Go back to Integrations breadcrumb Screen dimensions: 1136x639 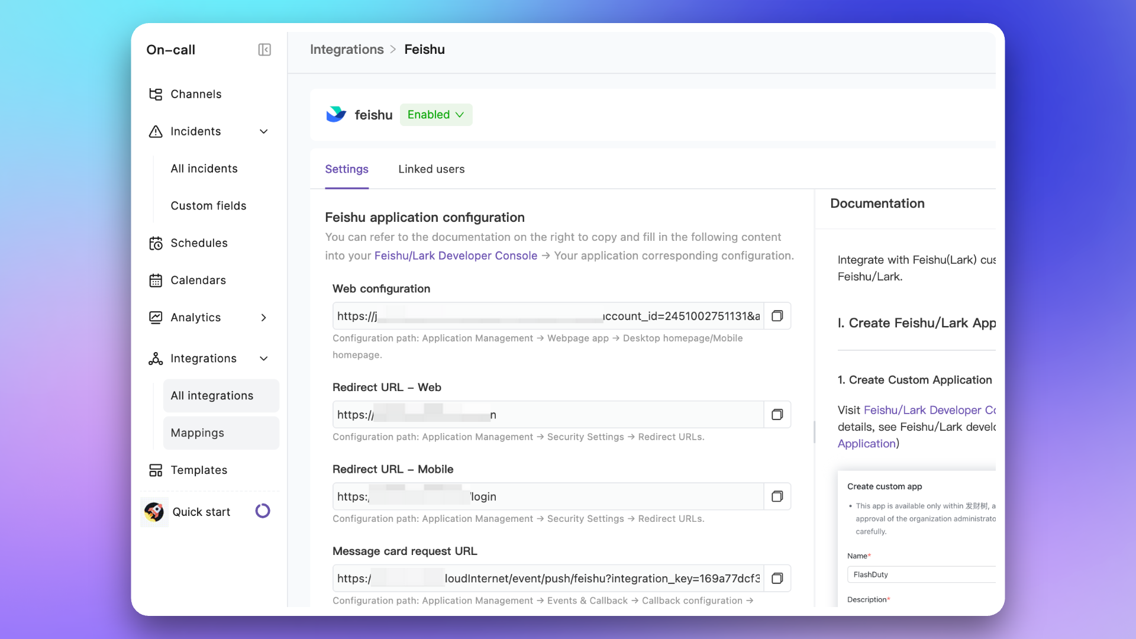(x=347, y=50)
